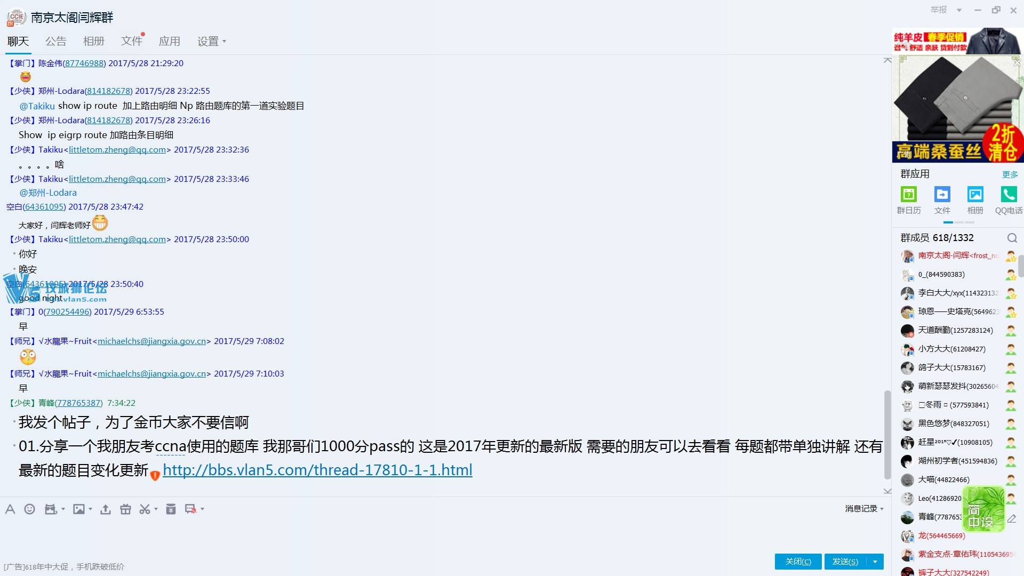Click the 发送(S) send button
Screen dimensions: 1024x576
tap(845, 562)
